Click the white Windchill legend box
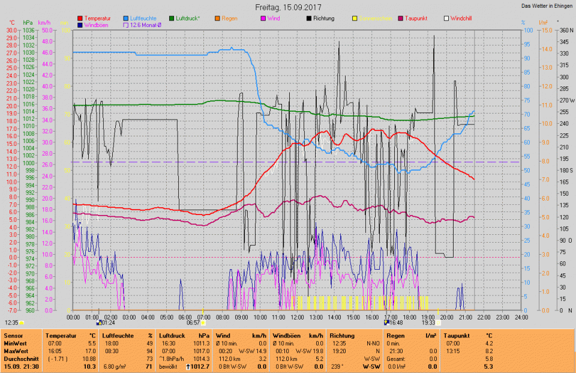The width and height of the screenshot is (576, 373). tap(446, 19)
